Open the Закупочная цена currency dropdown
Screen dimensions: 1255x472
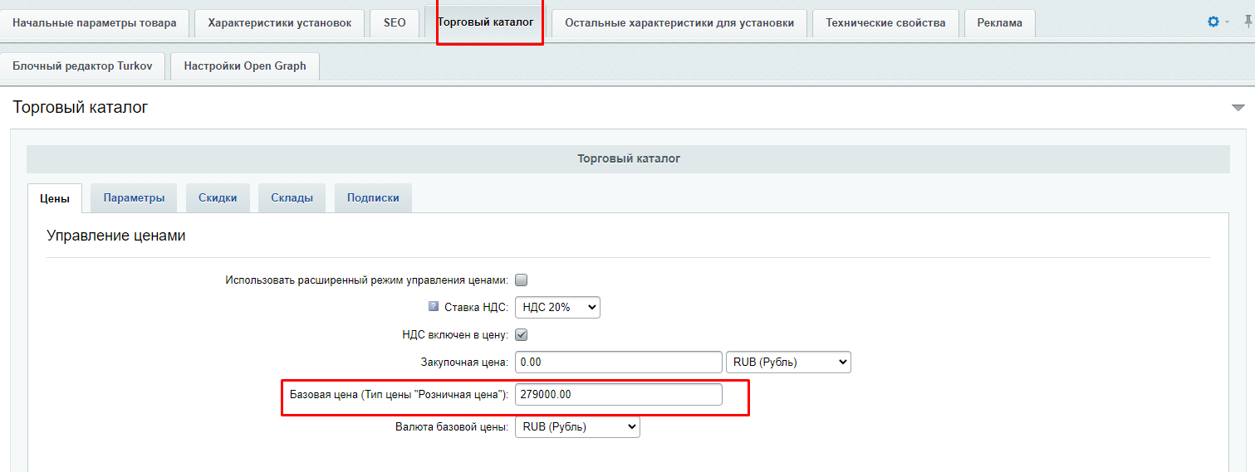[788, 363]
